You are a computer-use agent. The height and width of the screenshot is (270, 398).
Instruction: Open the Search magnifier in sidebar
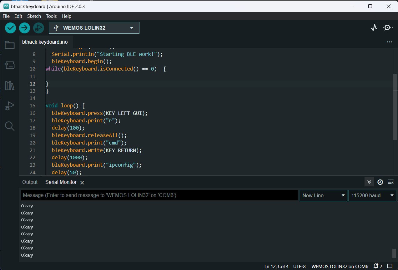9,126
